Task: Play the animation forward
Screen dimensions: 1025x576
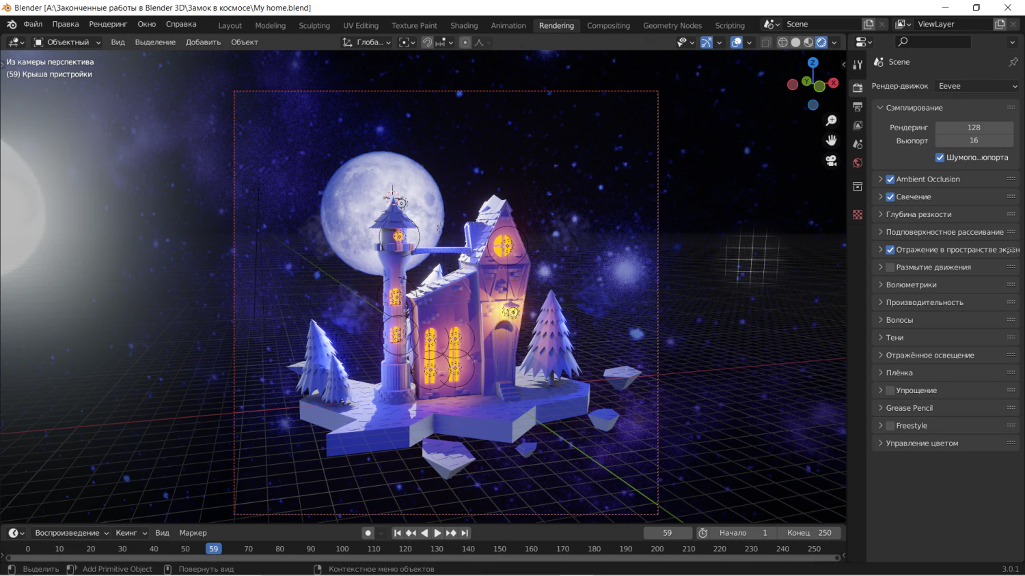Action: [437, 533]
